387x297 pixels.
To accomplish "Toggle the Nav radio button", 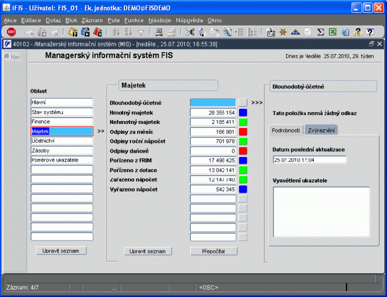I will pyautogui.click(x=7, y=57).
